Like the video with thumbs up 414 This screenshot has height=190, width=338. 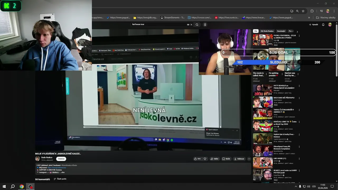[197, 159]
